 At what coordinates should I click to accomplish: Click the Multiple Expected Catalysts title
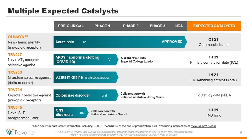[x=63, y=11]
